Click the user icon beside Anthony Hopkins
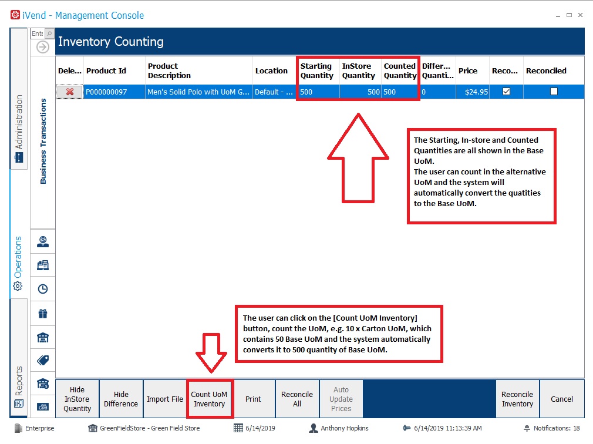The height and width of the screenshot is (444, 593). [313, 428]
